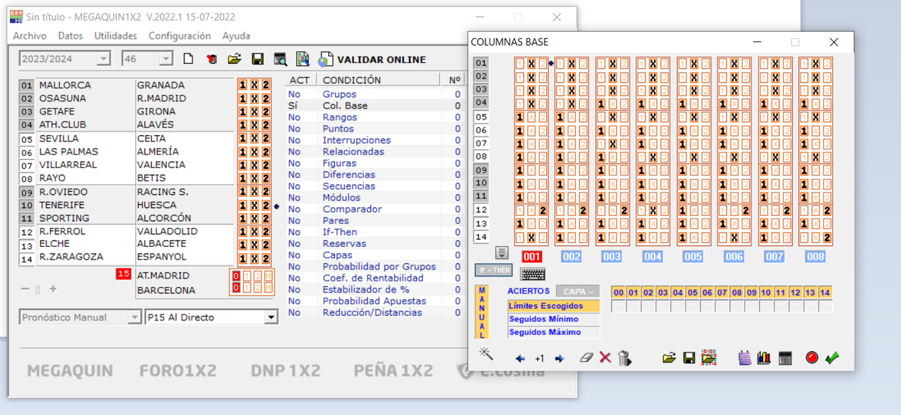The image size is (901, 415).
Task: Open the Ayuda menu
Action: point(237,36)
